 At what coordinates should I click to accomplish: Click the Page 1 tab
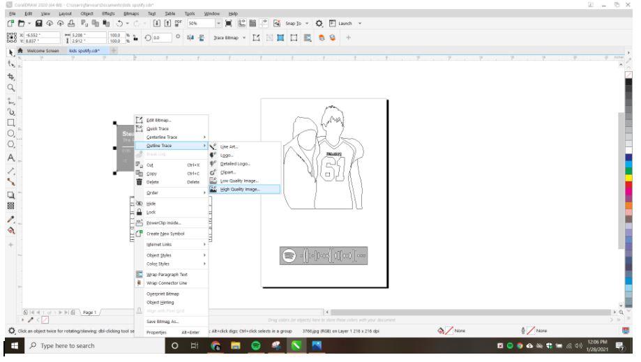89,312
